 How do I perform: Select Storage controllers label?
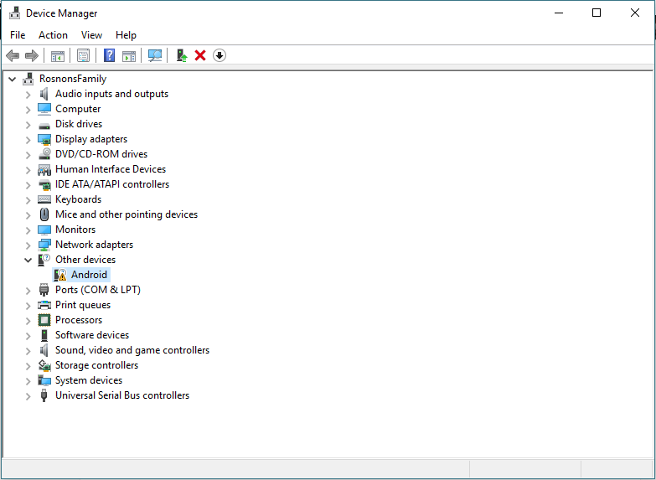[96, 365]
